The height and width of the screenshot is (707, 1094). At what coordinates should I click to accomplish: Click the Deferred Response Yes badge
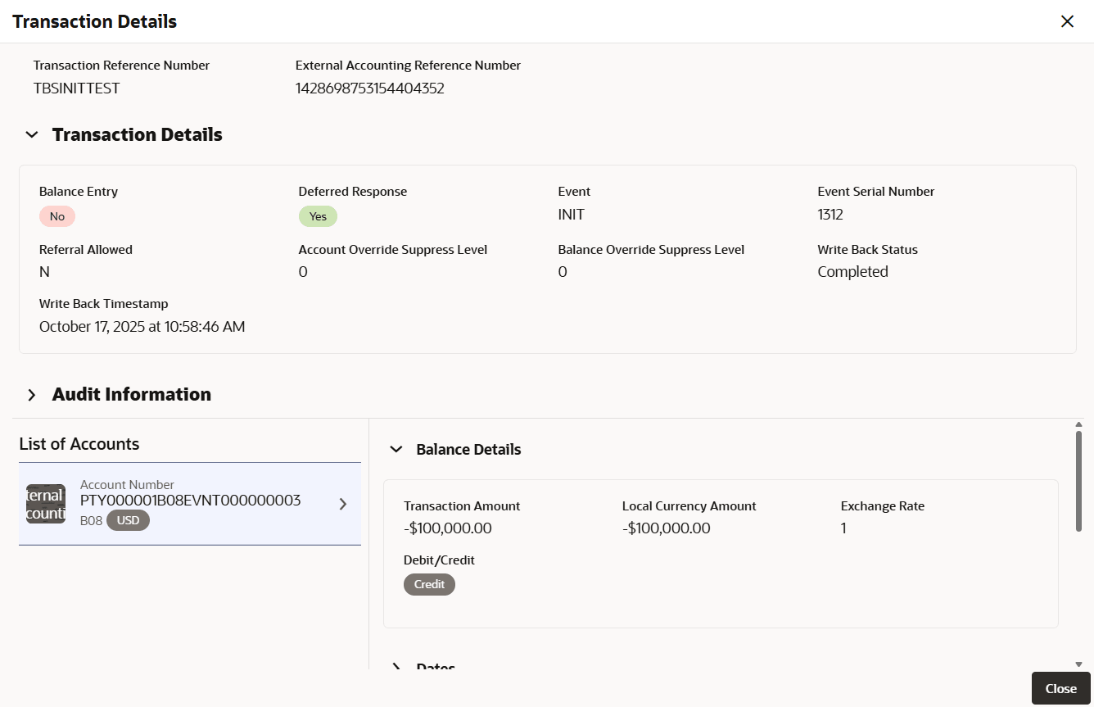(318, 216)
